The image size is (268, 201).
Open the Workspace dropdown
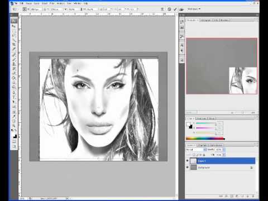[194, 9]
